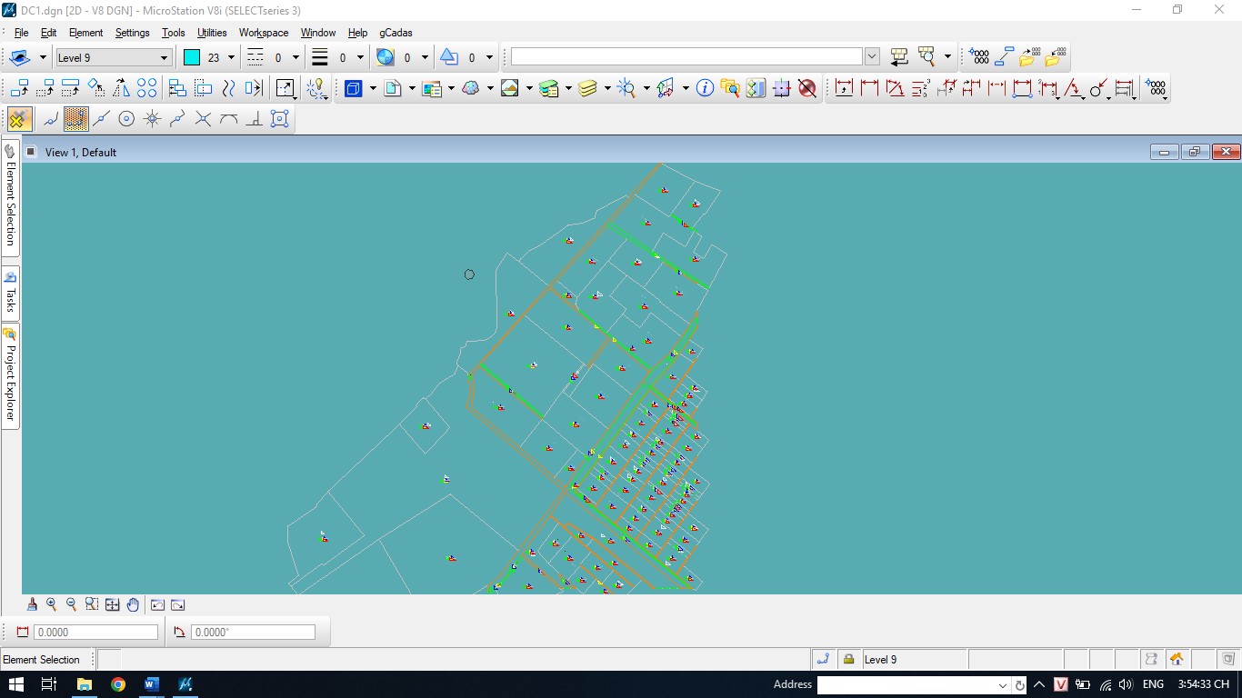The width and height of the screenshot is (1242, 698).
Task: Click the Fit View icon
Action: point(112,604)
